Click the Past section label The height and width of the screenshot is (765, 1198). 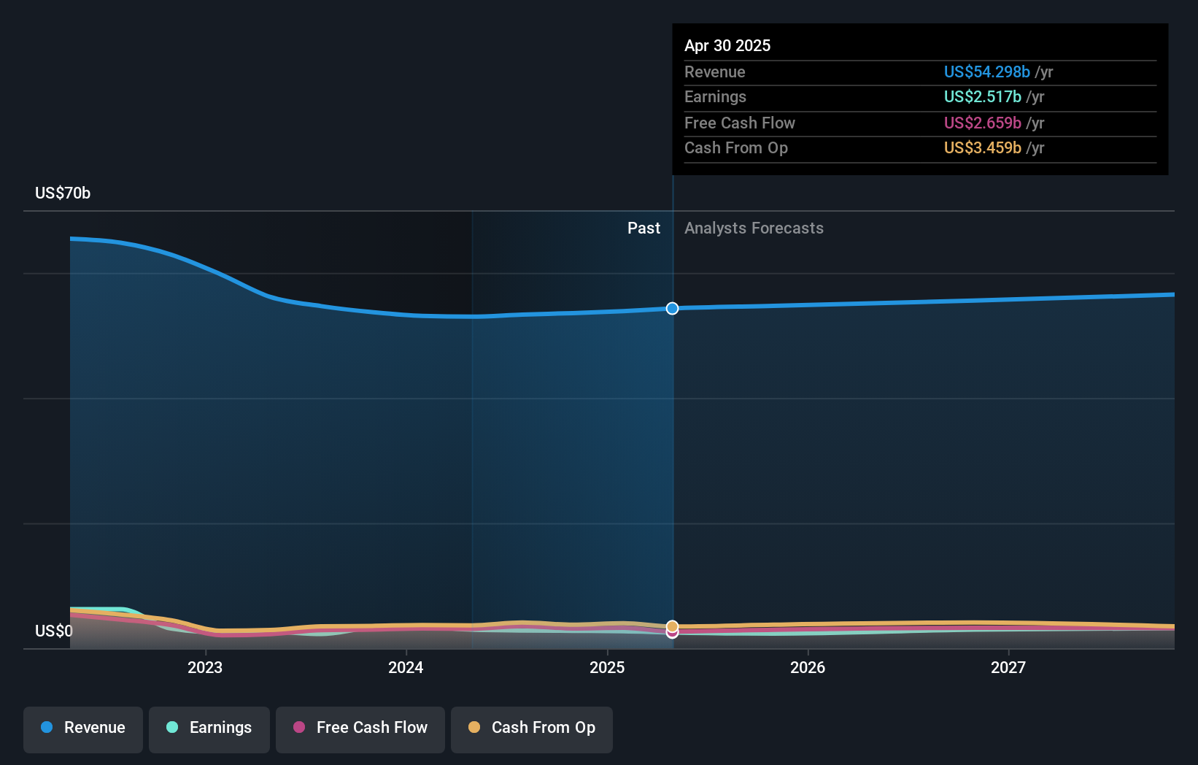tap(644, 228)
